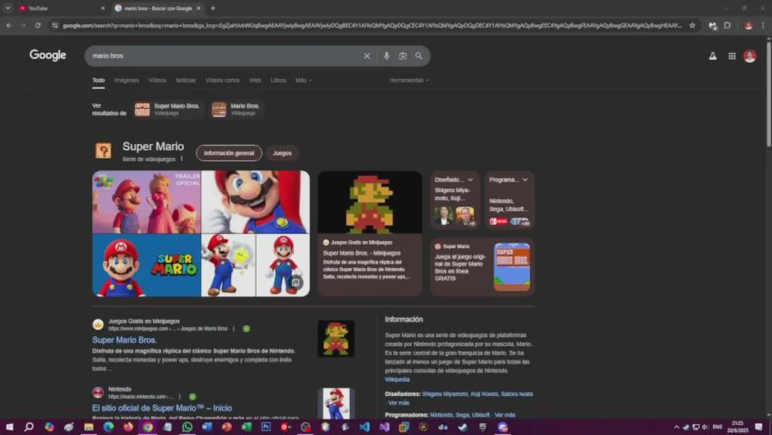Click the magnifier search button
The width and height of the screenshot is (772, 435).
coord(419,56)
